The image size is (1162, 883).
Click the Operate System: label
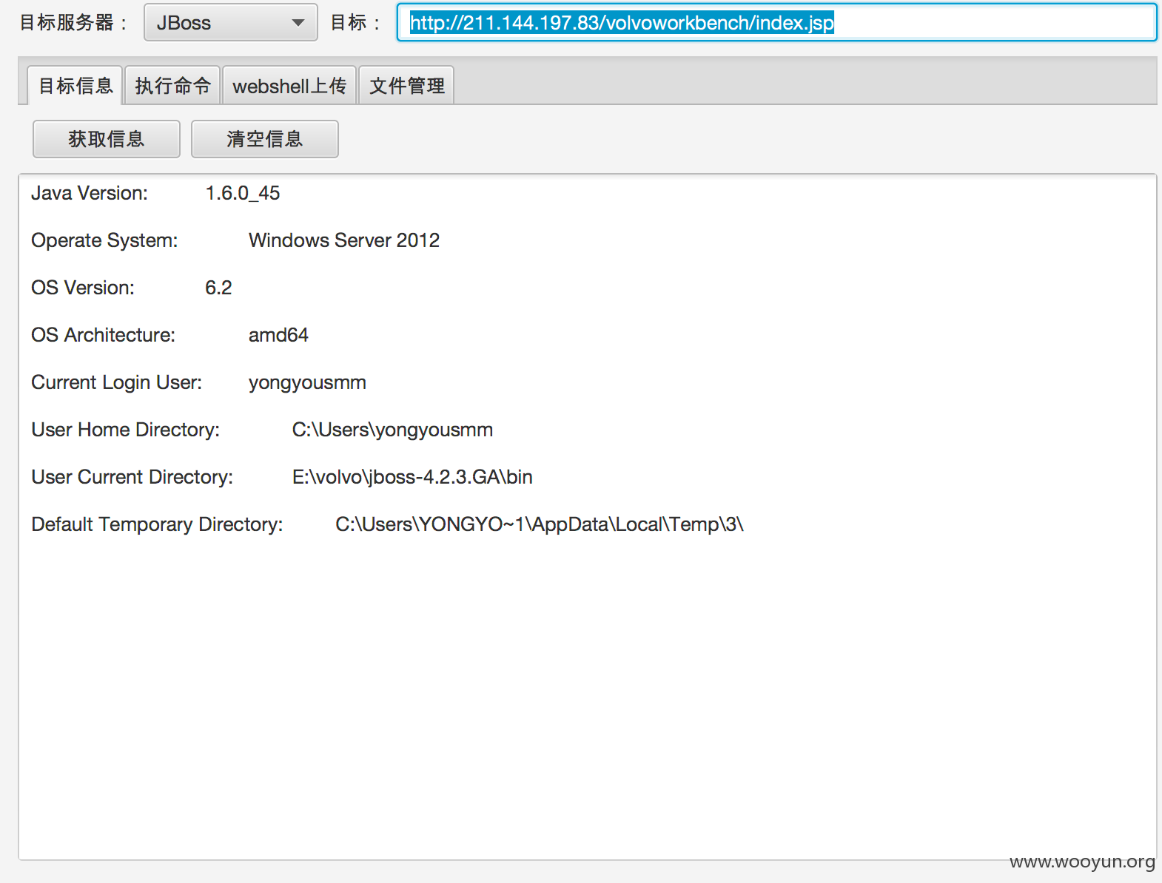pos(104,241)
